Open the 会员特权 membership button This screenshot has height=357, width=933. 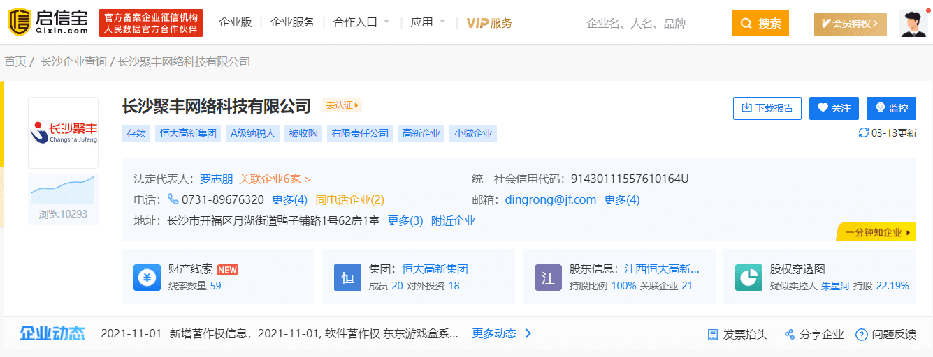850,24
